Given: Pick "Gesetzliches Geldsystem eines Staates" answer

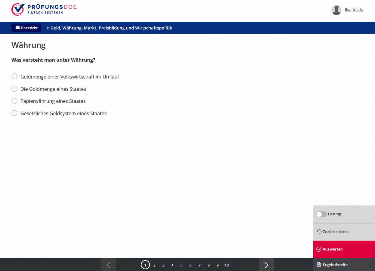Looking at the screenshot, I should point(14,113).
